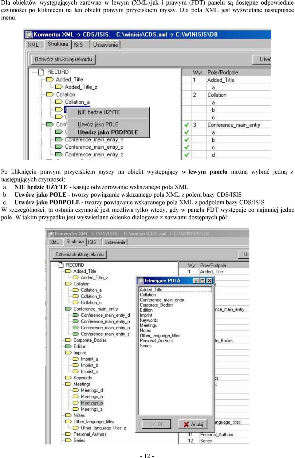
Task: Click the folder icon beside Other_language_titles_z
Action: (76, 428)
